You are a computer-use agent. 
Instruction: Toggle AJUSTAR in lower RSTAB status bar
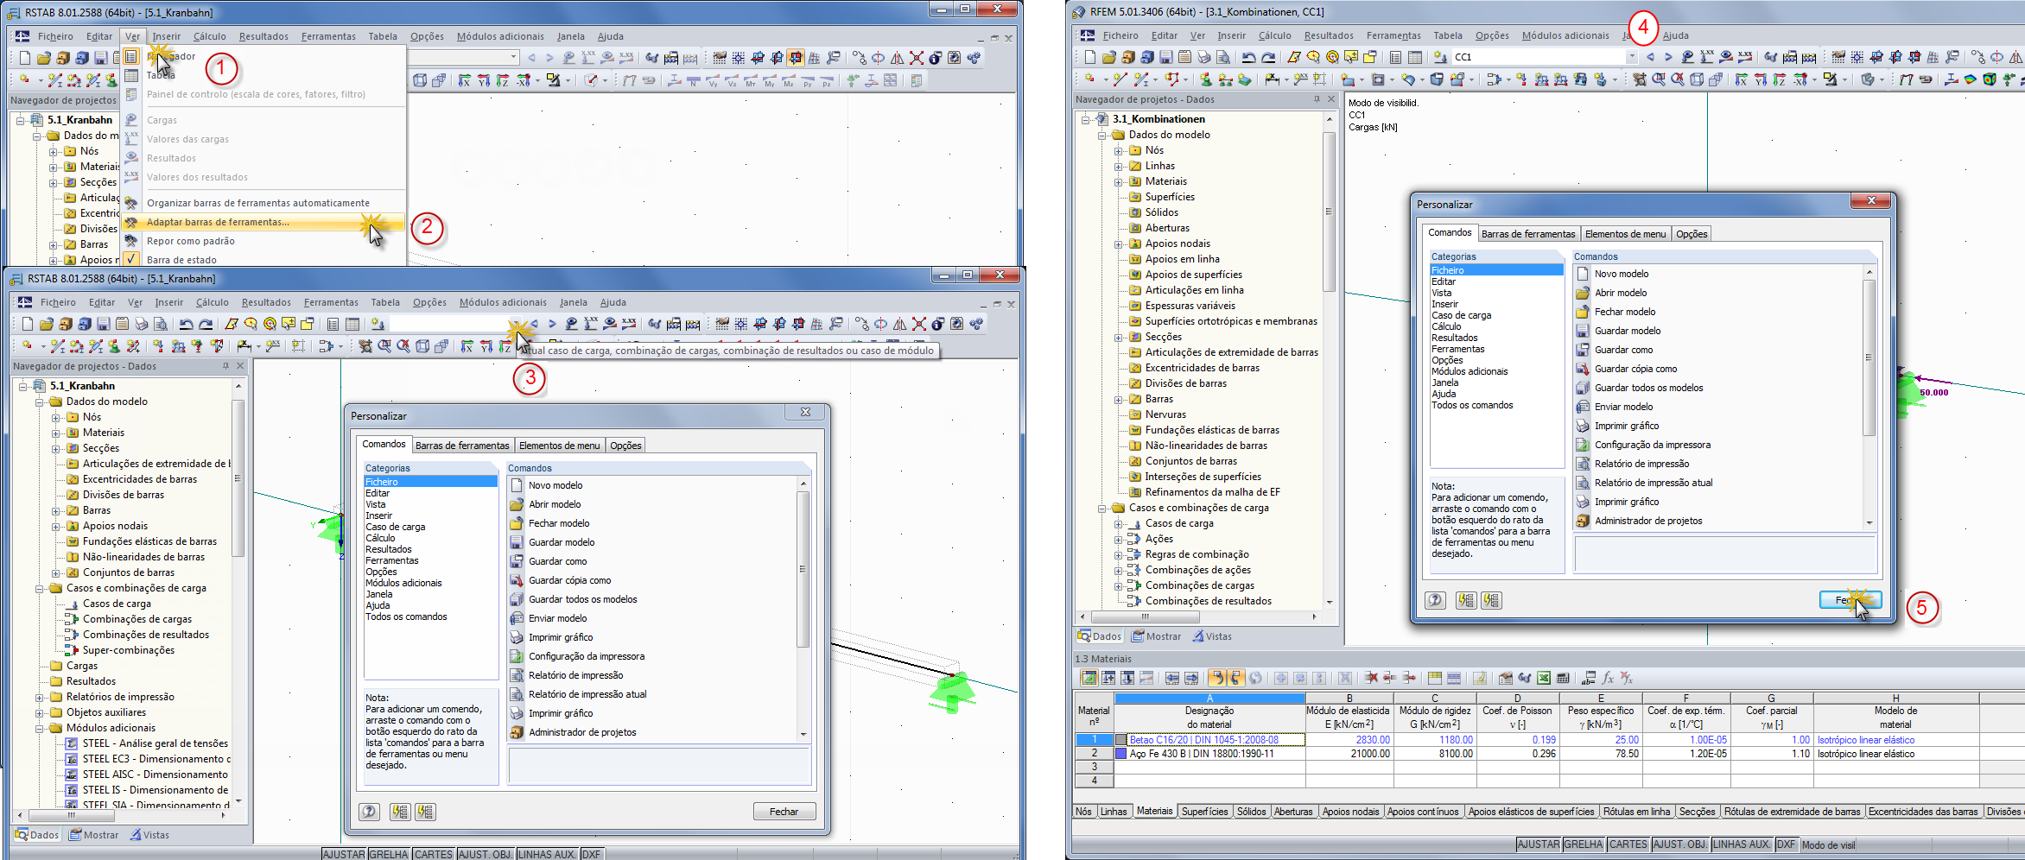coord(344,854)
